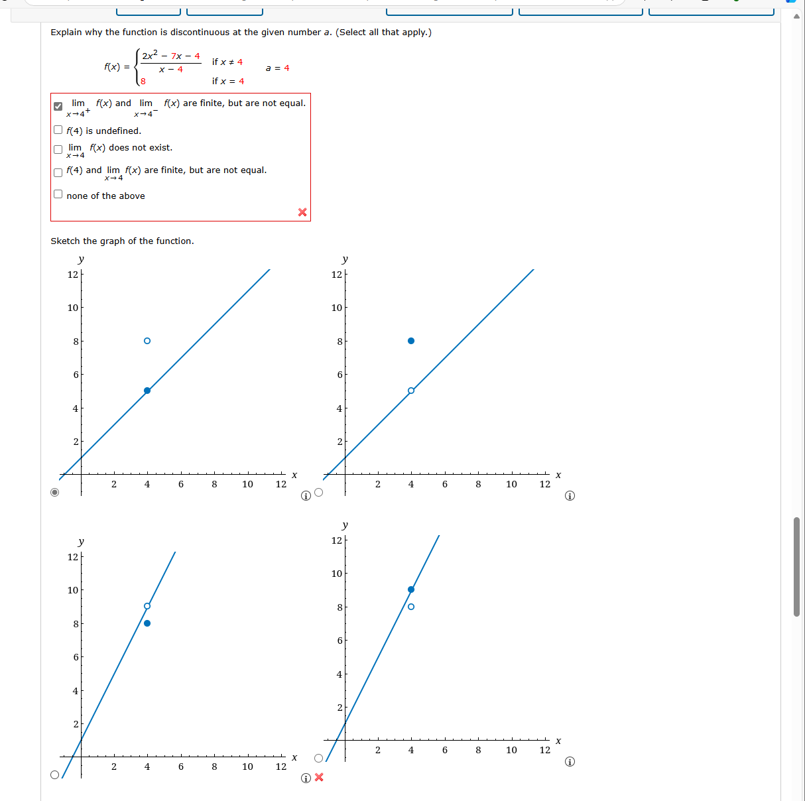
Task: Select the radio button for the top-right graph
Action: pyautogui.click(x=319, y=492)
